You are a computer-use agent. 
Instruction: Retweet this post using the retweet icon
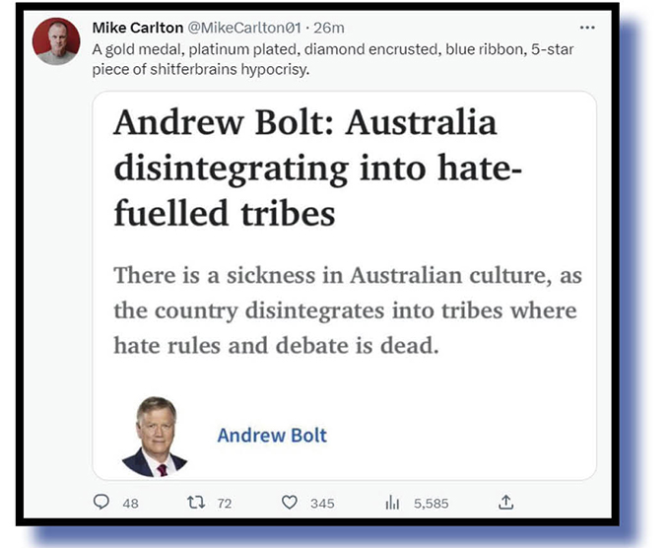[x=196, y=502]
